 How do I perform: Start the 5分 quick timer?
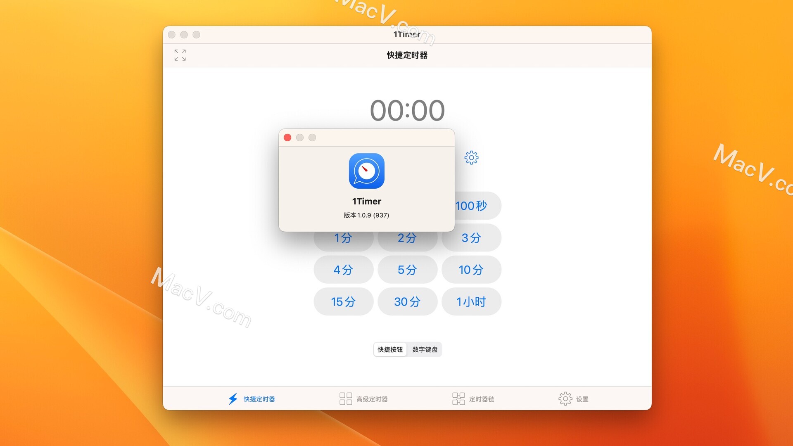point(408,270)
